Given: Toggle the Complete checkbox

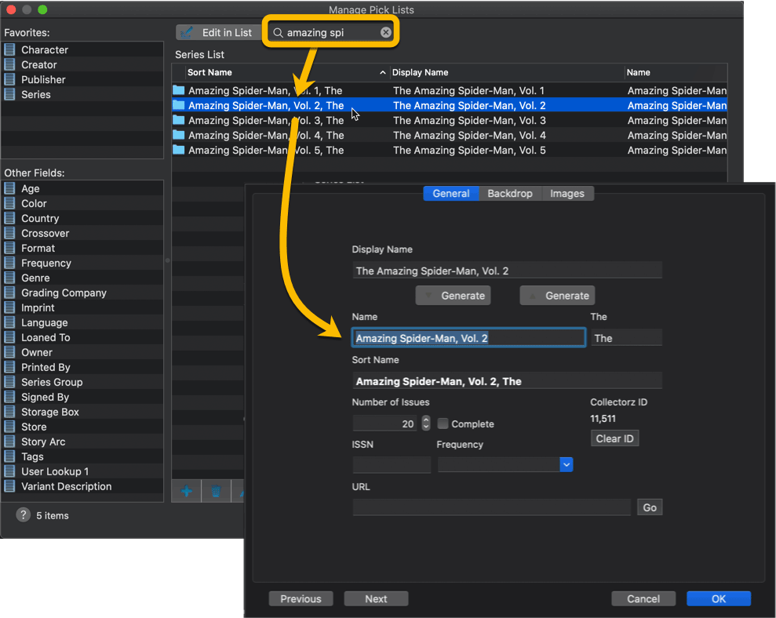Looking at the screenshot, I should [443, 424].
